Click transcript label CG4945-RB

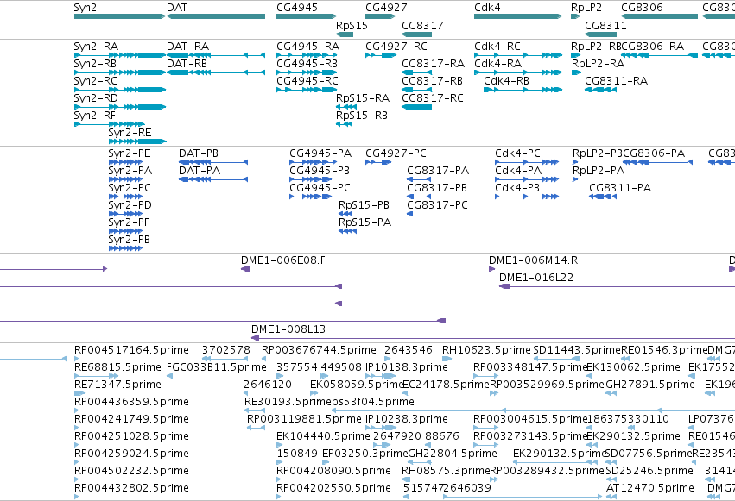307,64
